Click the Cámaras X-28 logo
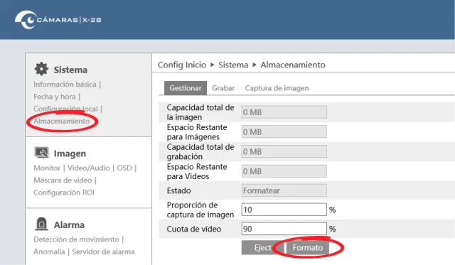Image resolution: width=455 pixels, height=265 pixels. click(x=58, y=20)
